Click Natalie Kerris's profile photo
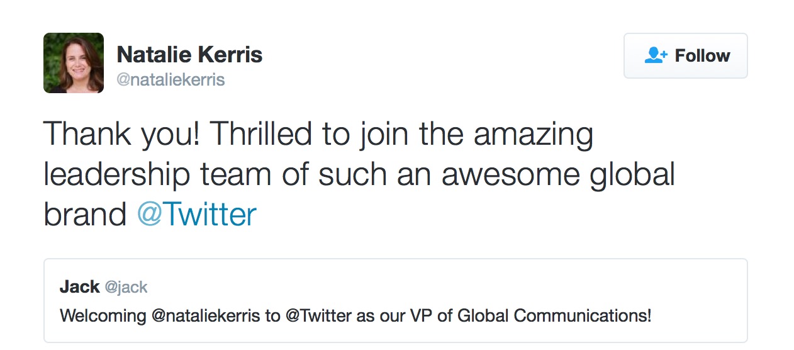The image size is (794, 350). 74,63
